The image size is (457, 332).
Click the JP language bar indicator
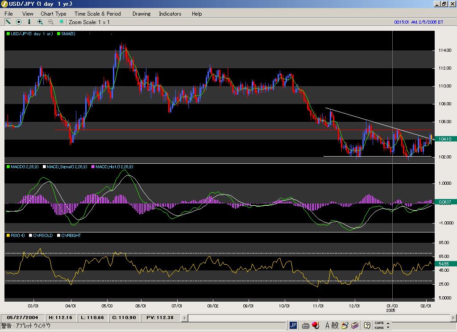coord(293,325)
